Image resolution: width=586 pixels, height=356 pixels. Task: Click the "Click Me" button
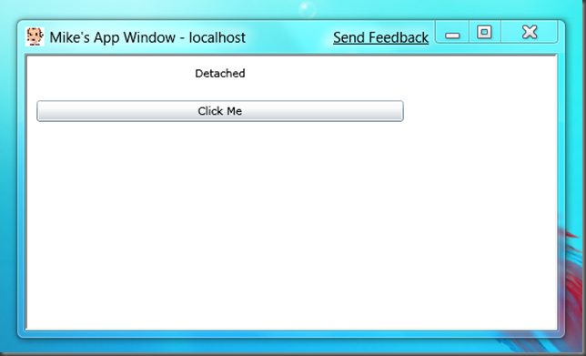pos(220,111)
